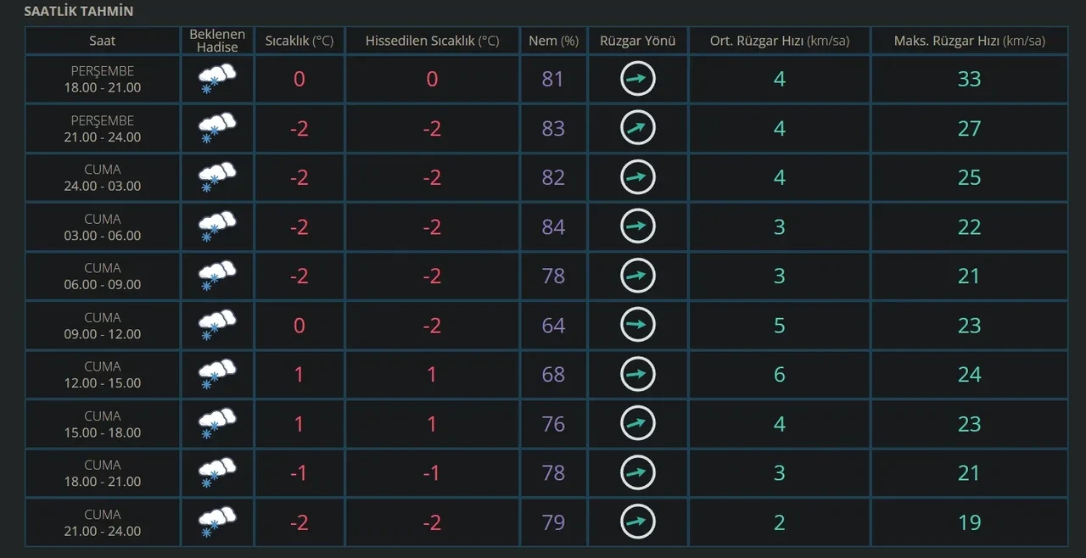
Task: Select the snow icon for Cuma 24.00 - 03.00
Action: coord(216,178)
